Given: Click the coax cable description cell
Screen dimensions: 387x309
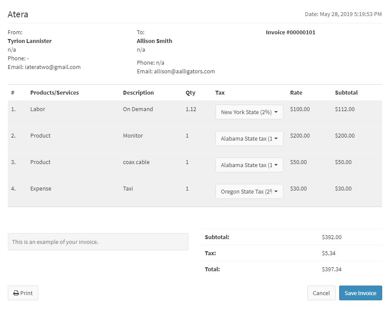Looking at the screenshot, I should 136,162.
